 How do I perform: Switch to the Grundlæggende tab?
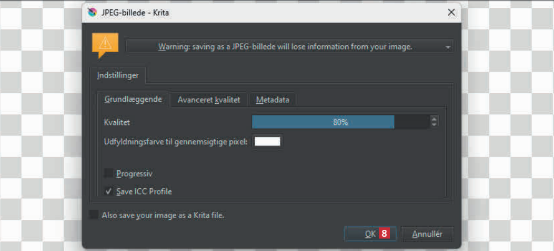pos(133,99)
